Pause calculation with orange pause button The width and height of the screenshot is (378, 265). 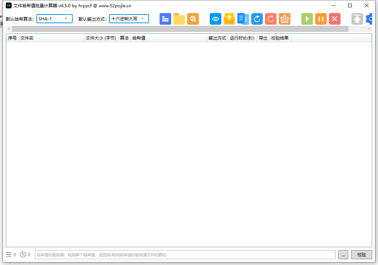pyautogui.click(x=321, y=19)
